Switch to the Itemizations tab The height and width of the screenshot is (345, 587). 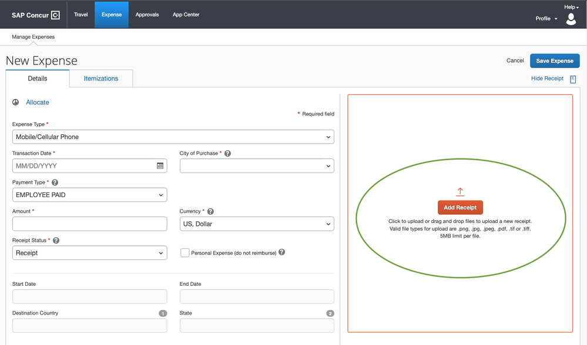(101, 79)
